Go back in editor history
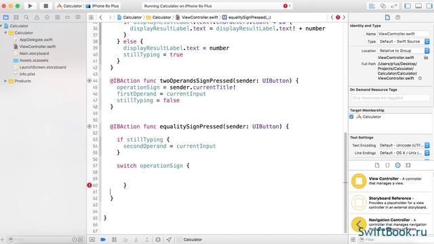This screenshot has height=244, width=434. pyautogui.click(x=101, y=18)
